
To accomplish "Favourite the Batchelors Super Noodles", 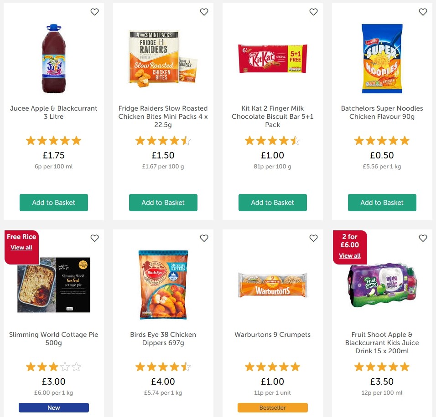I will [423, 12].
